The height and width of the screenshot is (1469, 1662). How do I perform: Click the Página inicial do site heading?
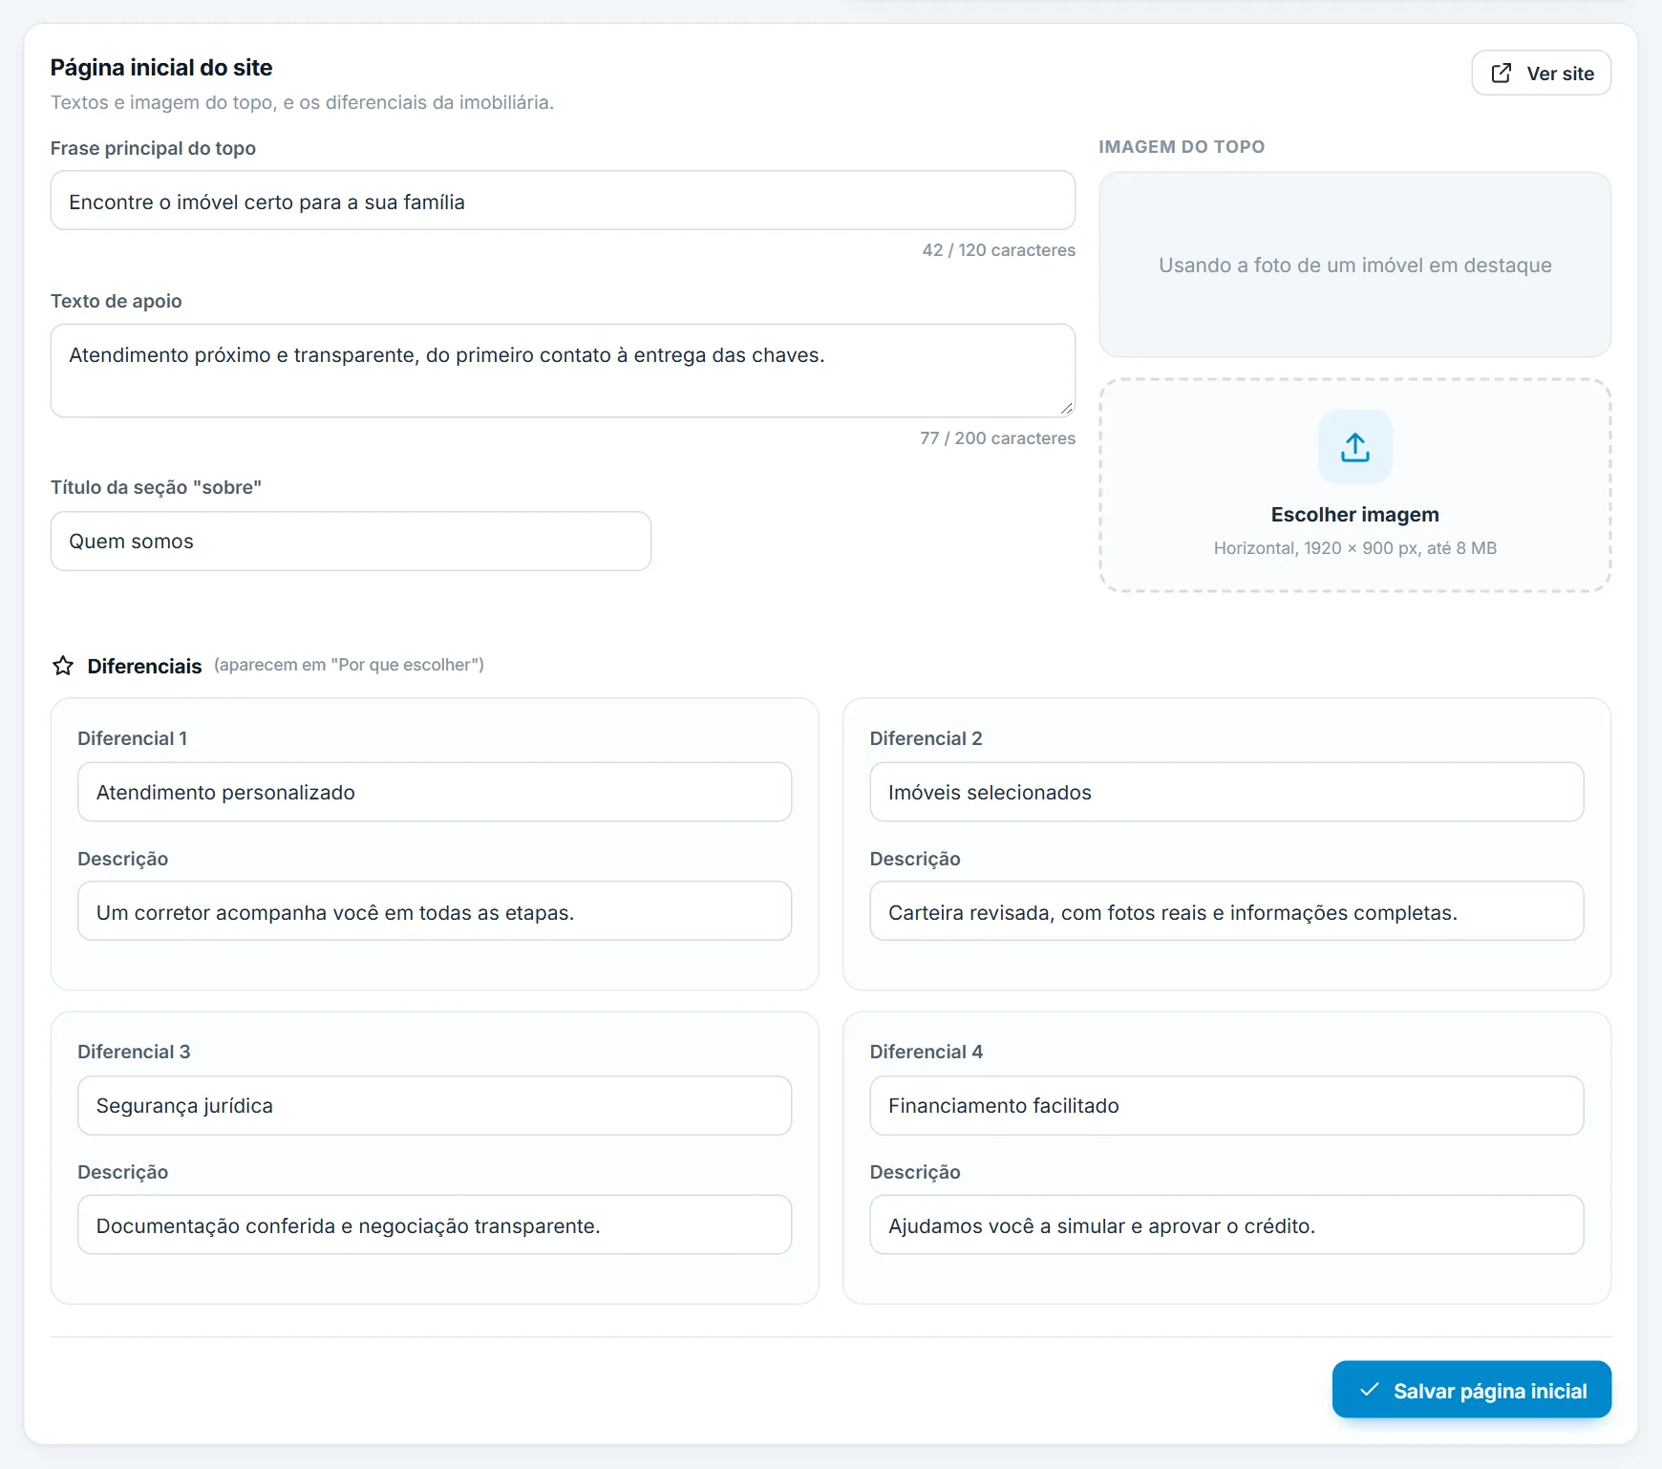(x=161, y=68)
